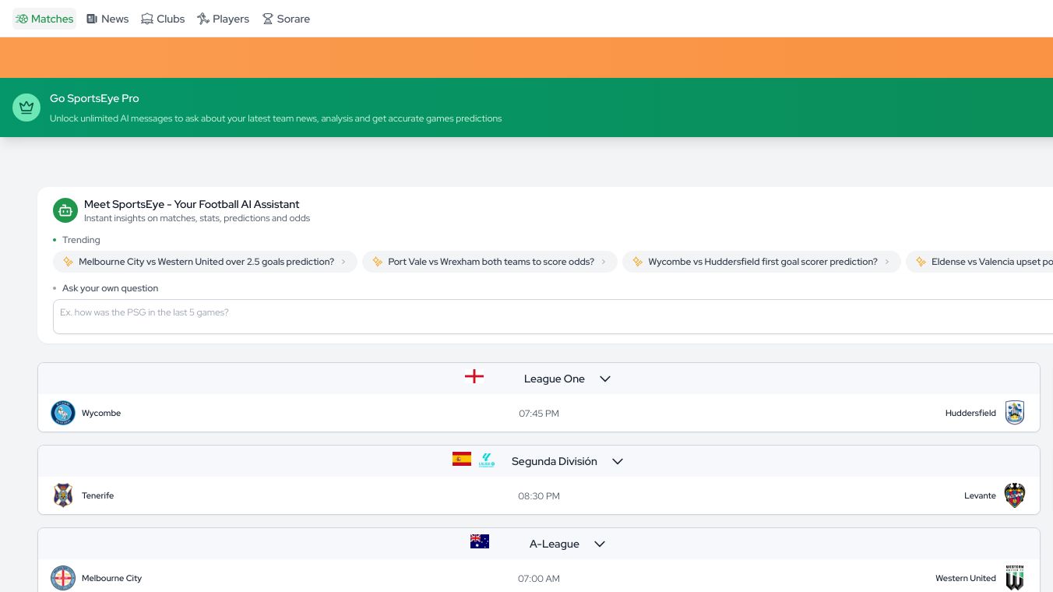Ask Wycombe vs Huddersfield first goal scorer prediction

point(762,262)
